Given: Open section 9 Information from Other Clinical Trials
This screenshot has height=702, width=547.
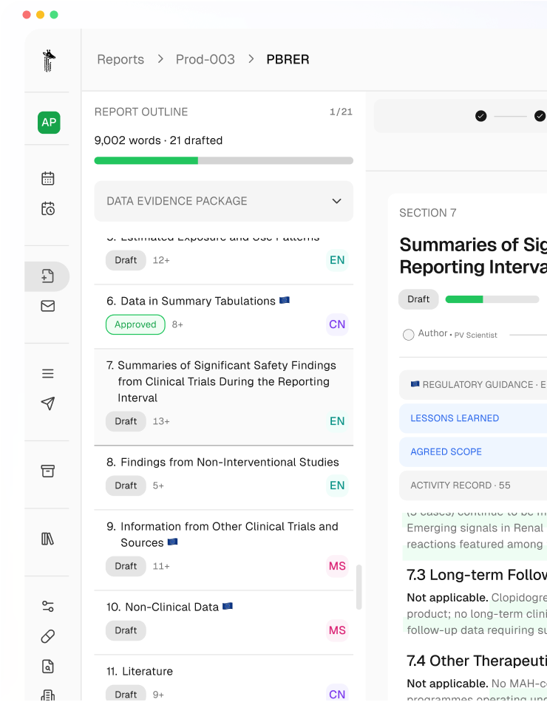Looking at the screenshot, I should [223, 550].
